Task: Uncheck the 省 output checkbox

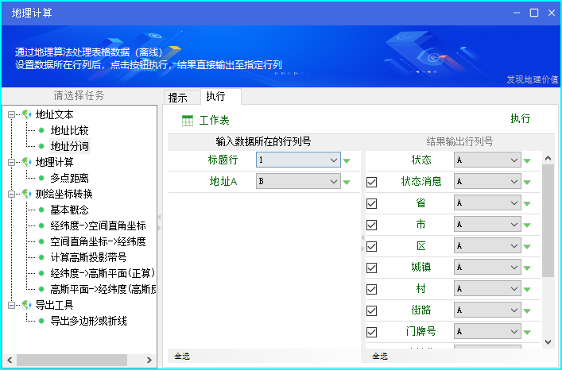Action: click(x=372, y=203)
